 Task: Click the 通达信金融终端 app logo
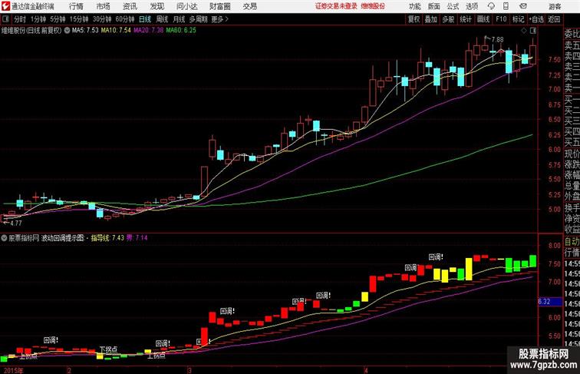click(5, 6)
